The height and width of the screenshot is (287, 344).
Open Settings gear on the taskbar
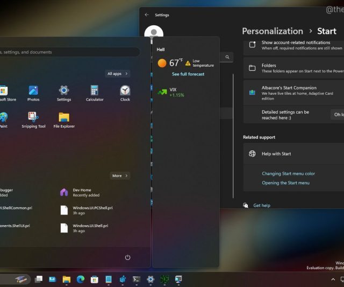click(x=150, y=279)
